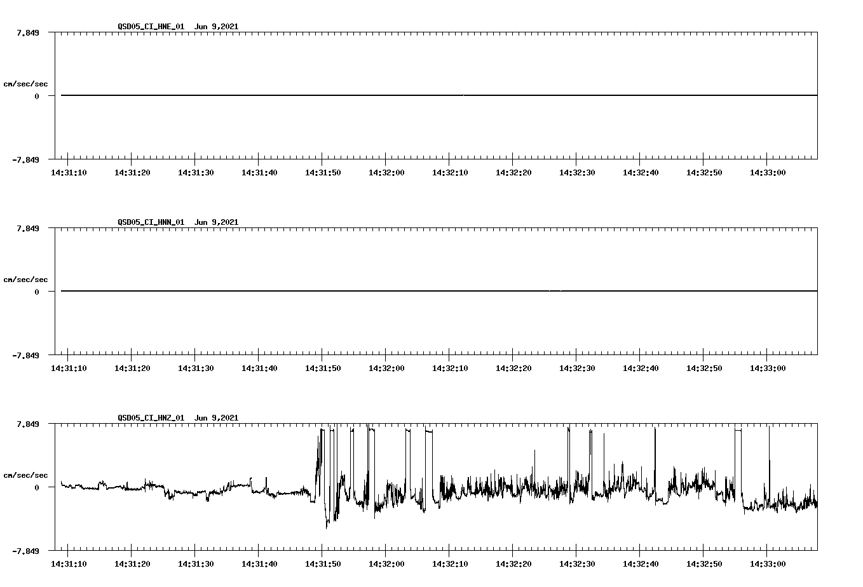Viewport: 863px width, 587px height.
Task: Click the 14:31:10 time label under the HNZ plot
Action: (69, 564)
